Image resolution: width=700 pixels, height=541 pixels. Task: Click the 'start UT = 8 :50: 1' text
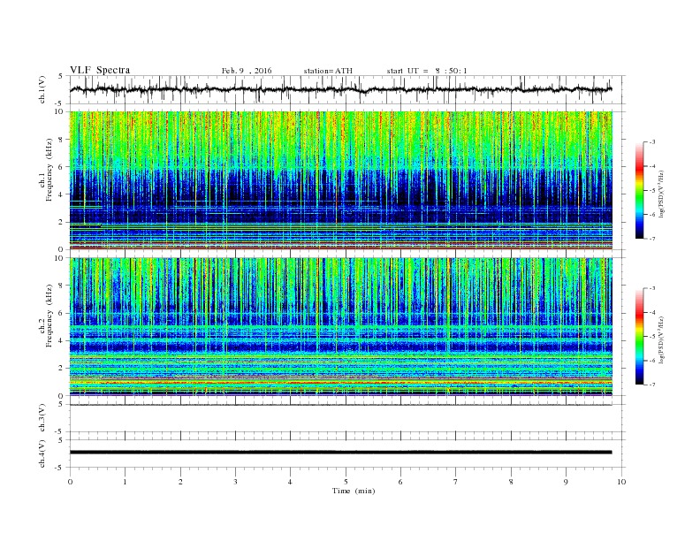[427, 71]
